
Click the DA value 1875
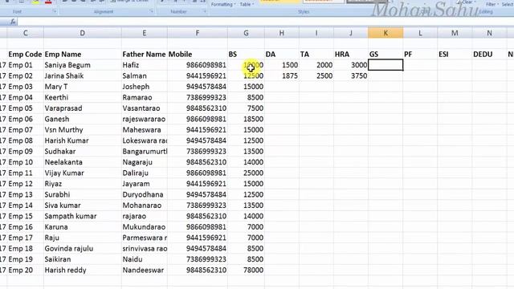coord(282,75)
